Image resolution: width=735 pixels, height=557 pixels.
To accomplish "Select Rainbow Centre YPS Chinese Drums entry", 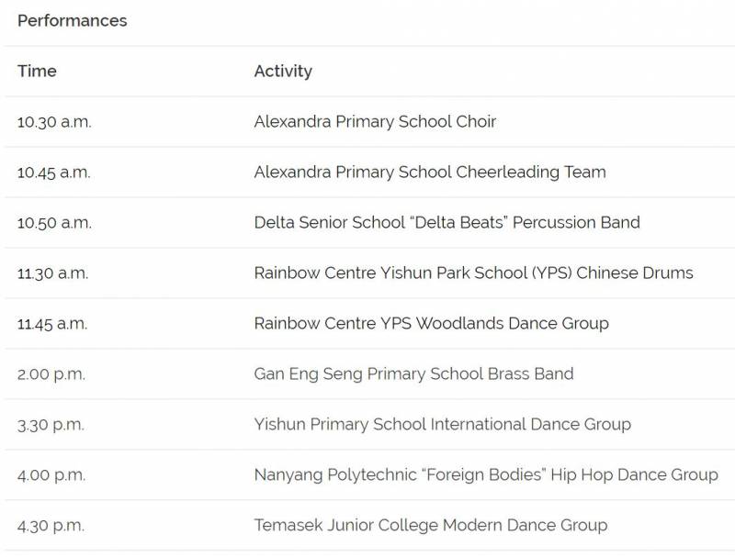I will [473, 273].
